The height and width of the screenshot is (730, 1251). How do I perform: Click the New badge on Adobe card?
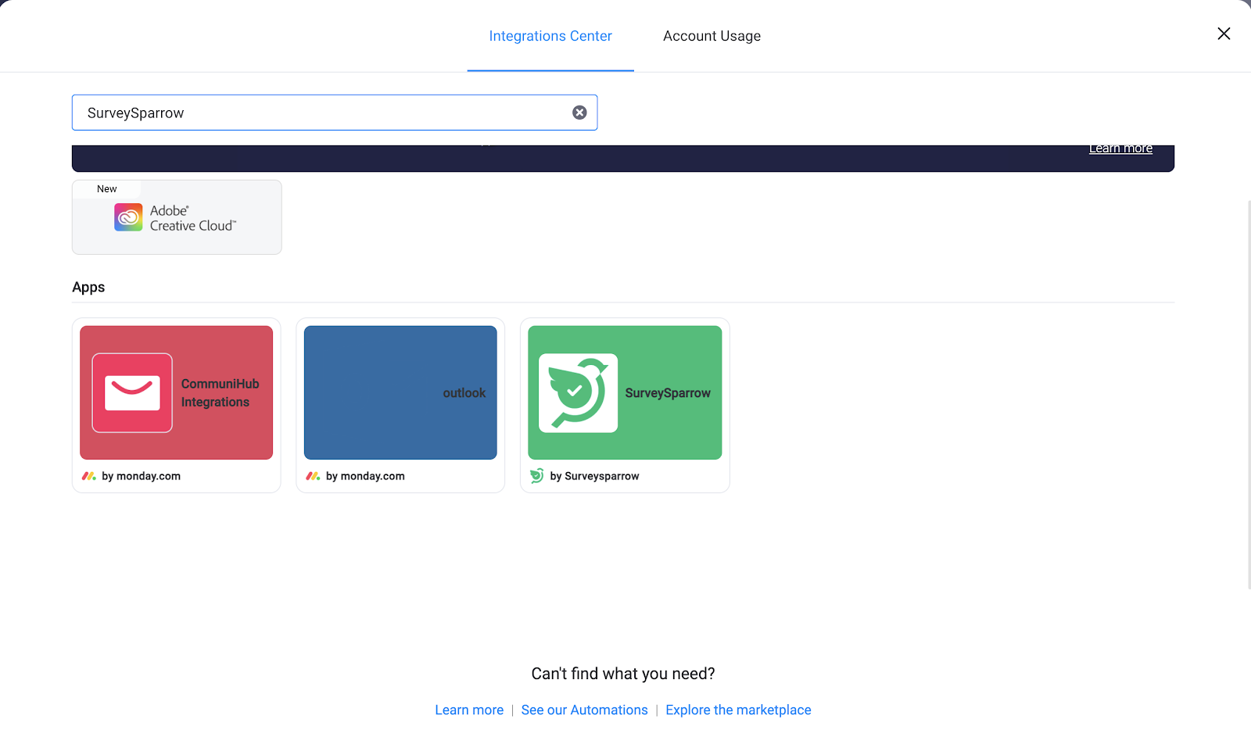[107, 189]
